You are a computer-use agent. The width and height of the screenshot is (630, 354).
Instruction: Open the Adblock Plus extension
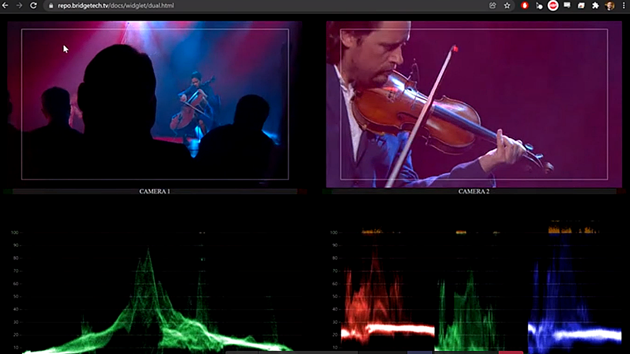click(553, 6)
